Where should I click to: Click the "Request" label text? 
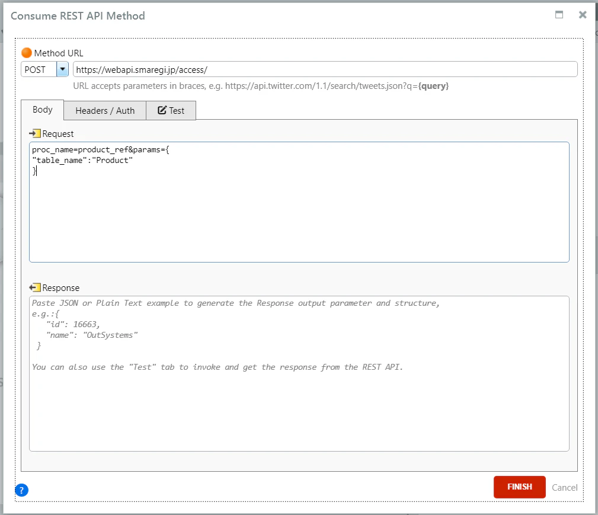click(x=58, y=134)
